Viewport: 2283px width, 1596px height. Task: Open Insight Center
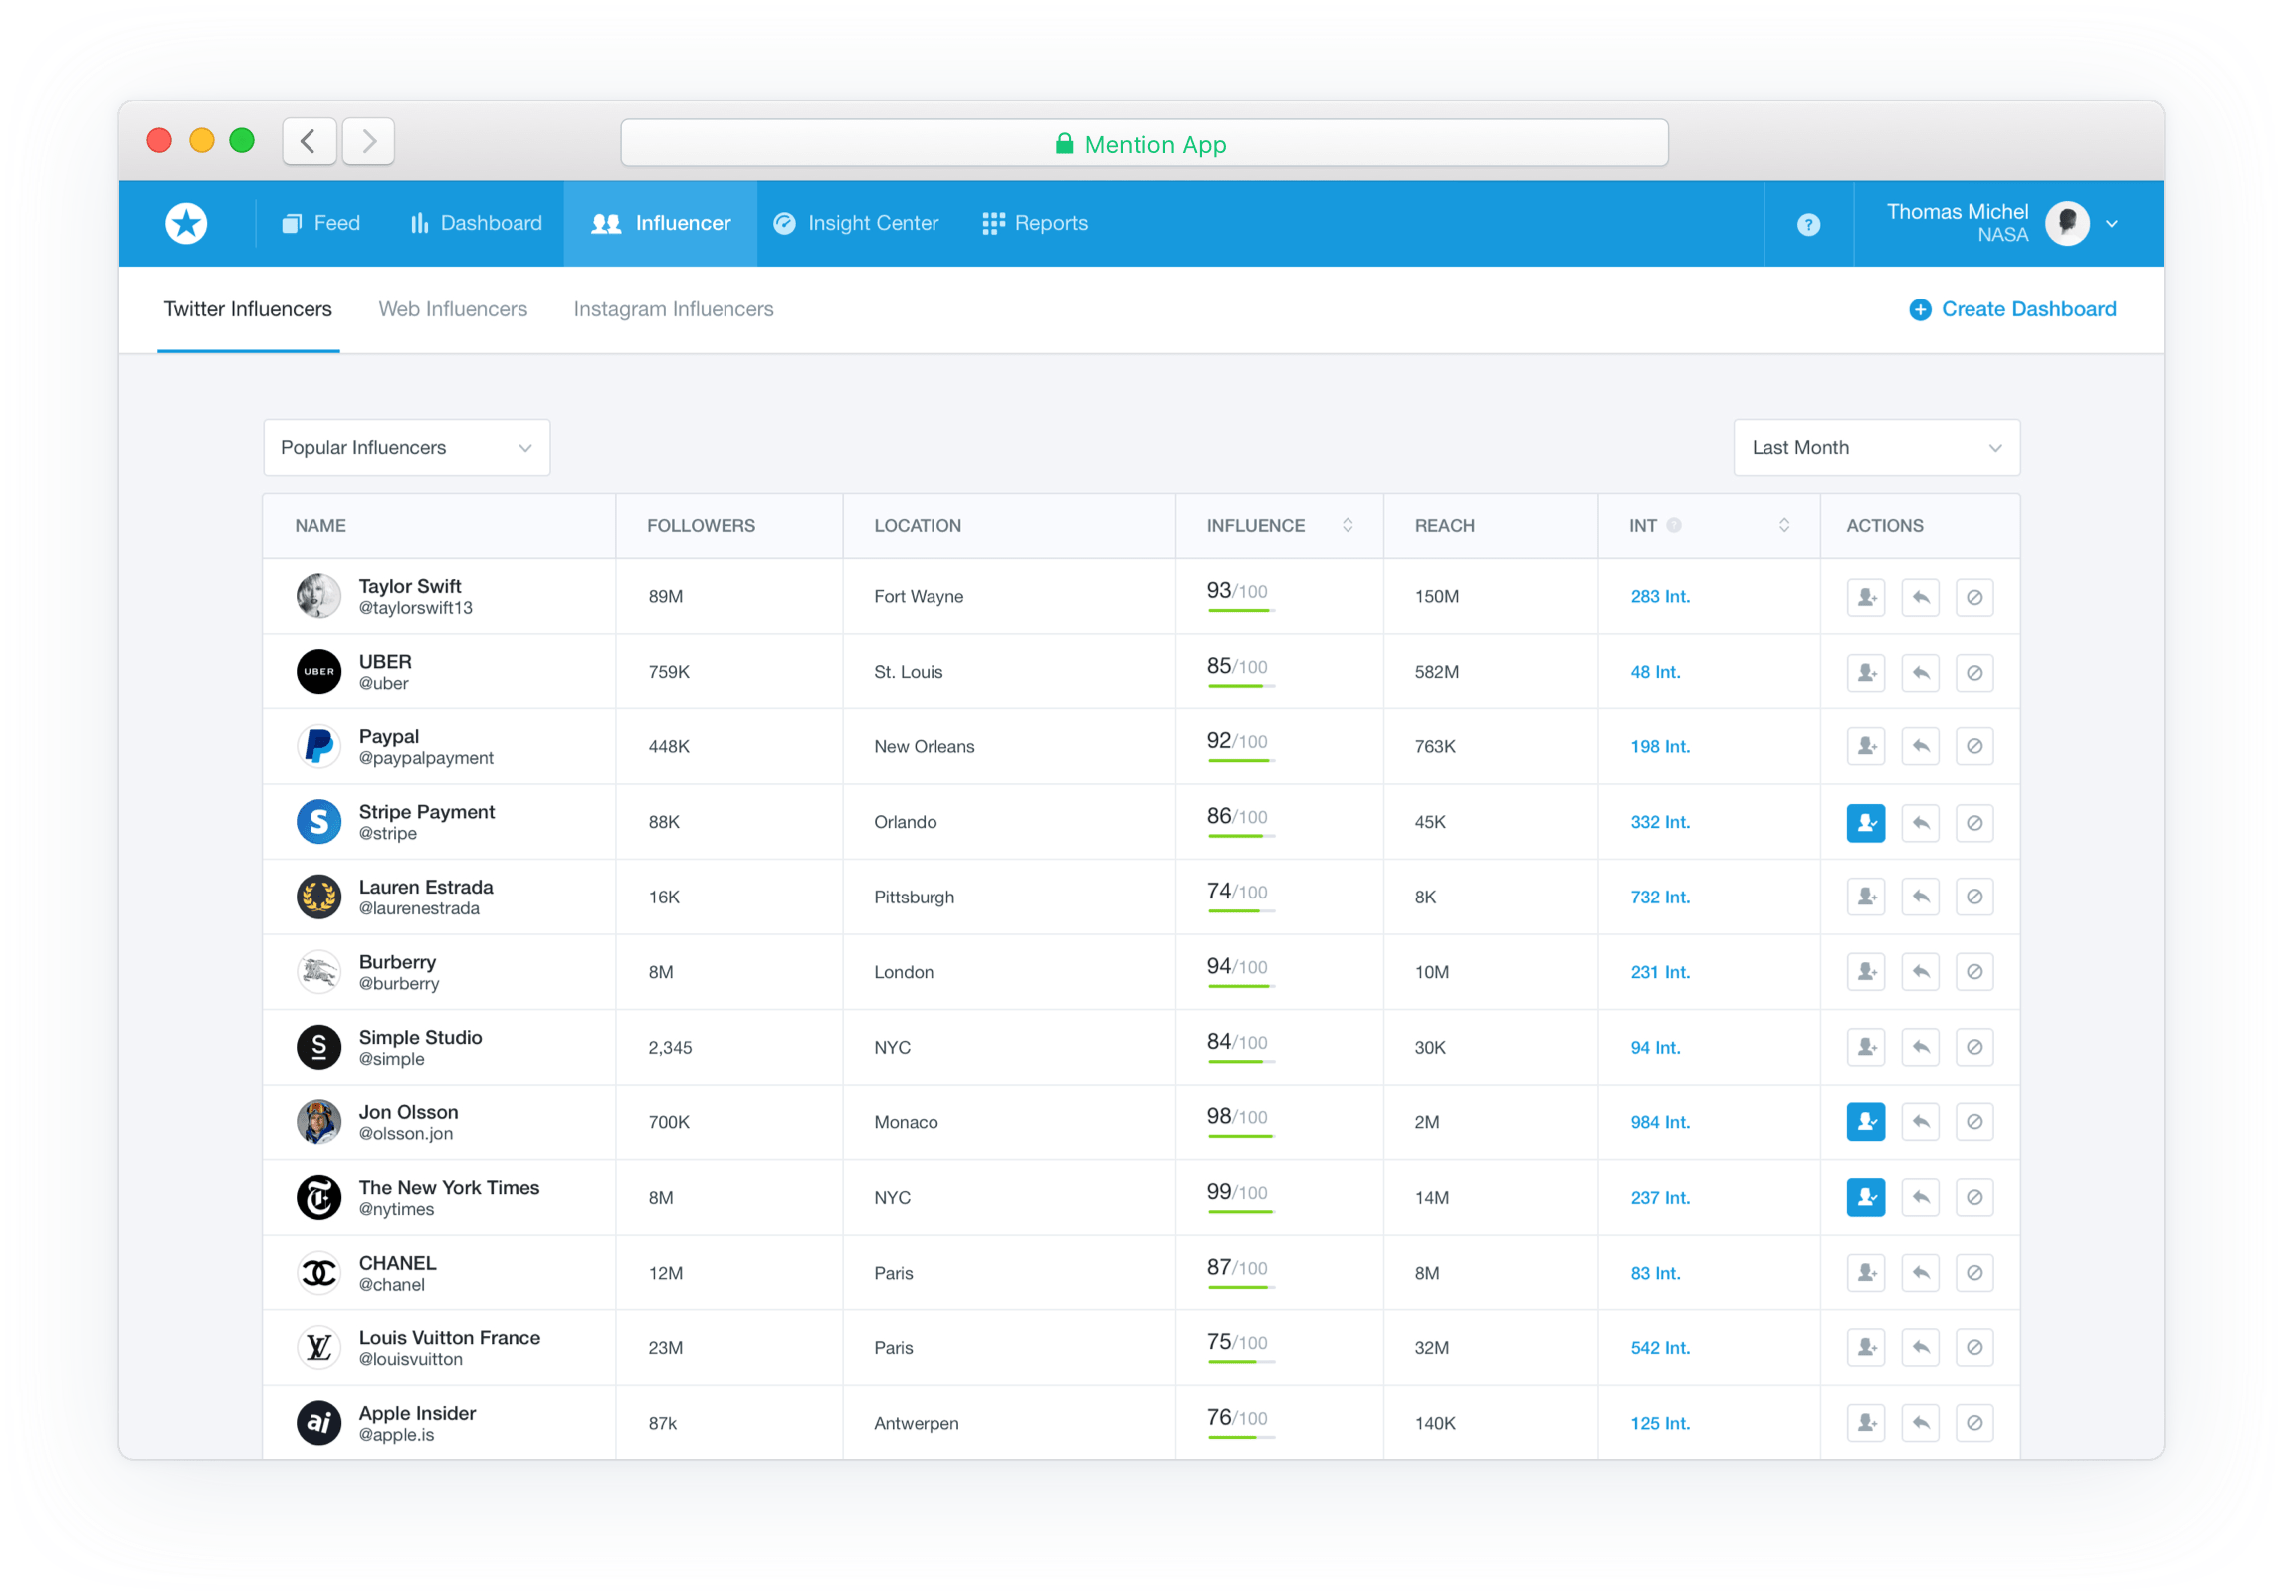[856, 223]
